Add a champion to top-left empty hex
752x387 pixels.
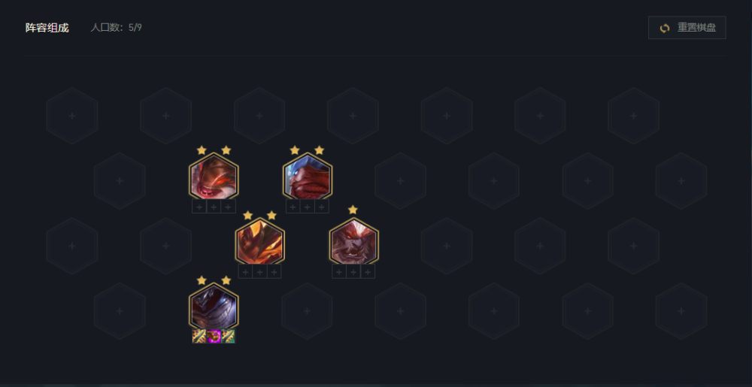(x=72, y=116)
